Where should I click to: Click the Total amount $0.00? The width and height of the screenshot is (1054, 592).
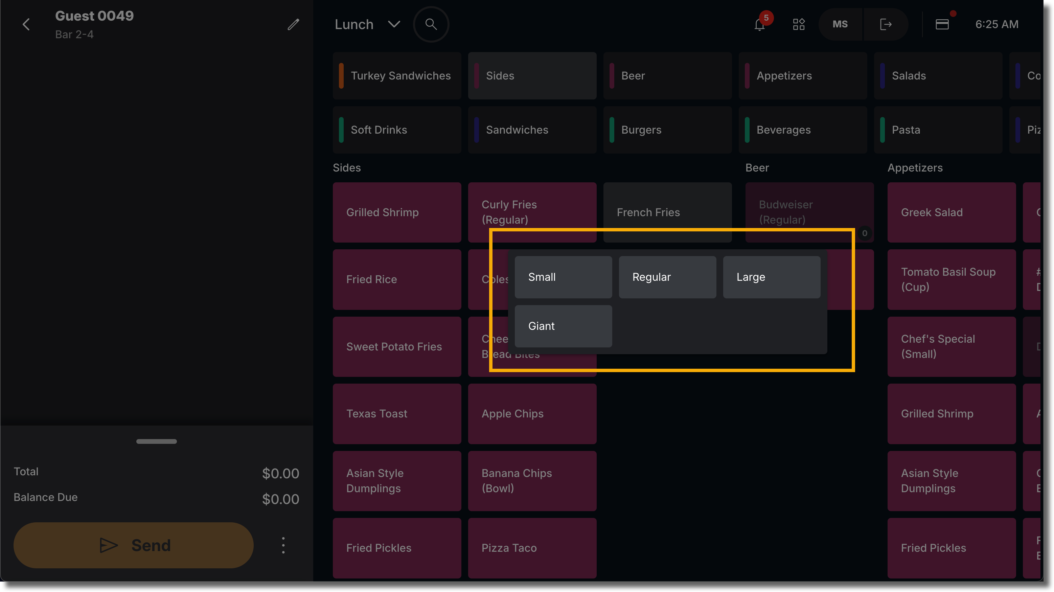coord(281,473)
